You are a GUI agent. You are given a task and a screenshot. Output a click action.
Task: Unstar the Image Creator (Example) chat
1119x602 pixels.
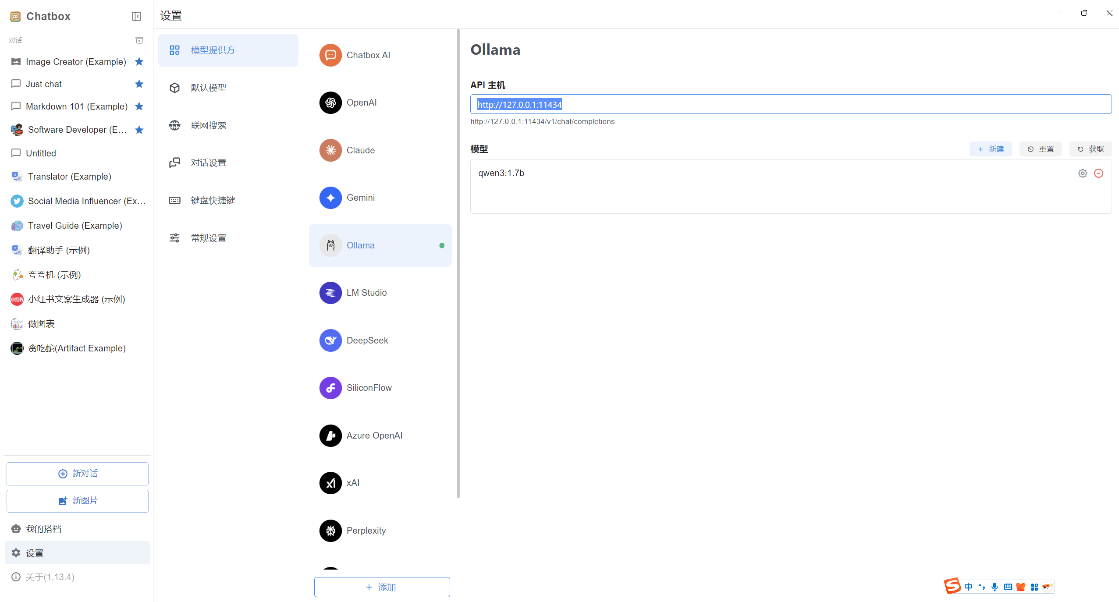tap(139, 61)
